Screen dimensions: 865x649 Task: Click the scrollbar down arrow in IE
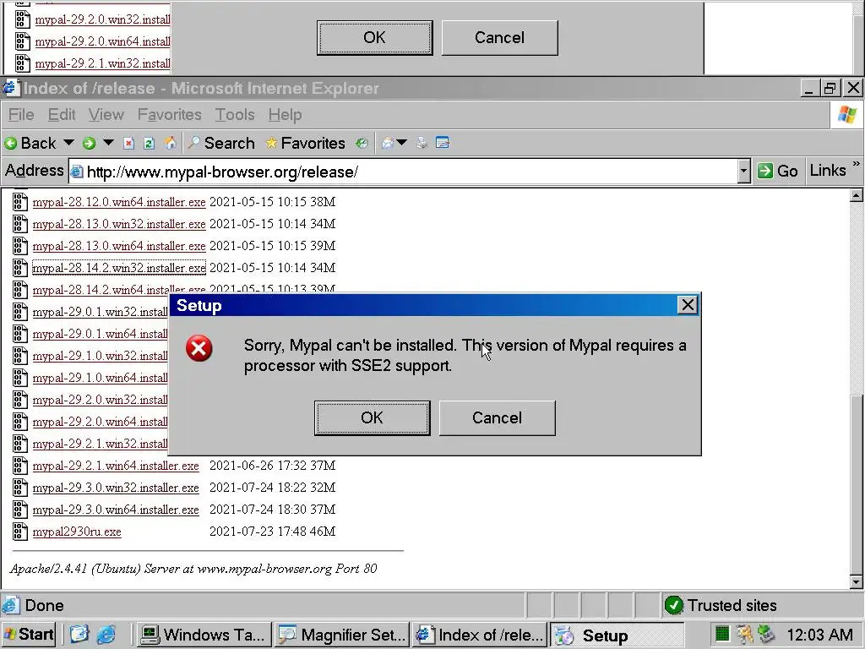coord(857,581)
